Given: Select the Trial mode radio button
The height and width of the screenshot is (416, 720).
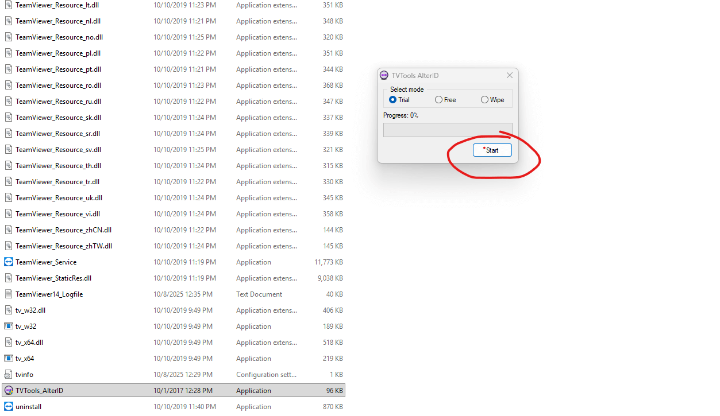Looking at the screenshot, I should pyautogui.click(x=393, y=100).
